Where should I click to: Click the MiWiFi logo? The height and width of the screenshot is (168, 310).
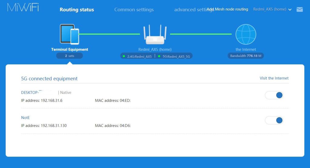click(23, 8)
